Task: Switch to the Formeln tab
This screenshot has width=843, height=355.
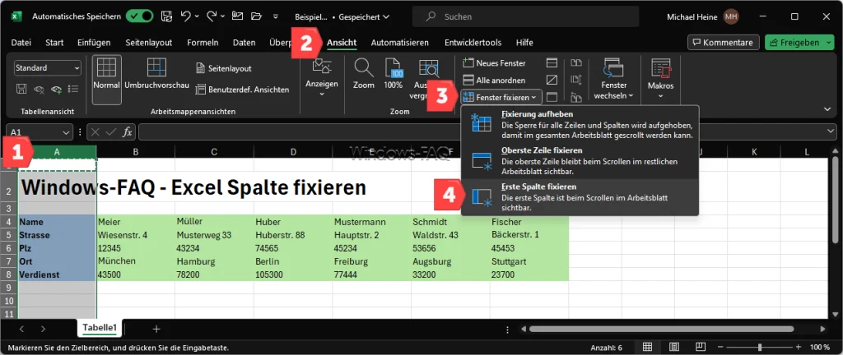Action: (203, 43)
